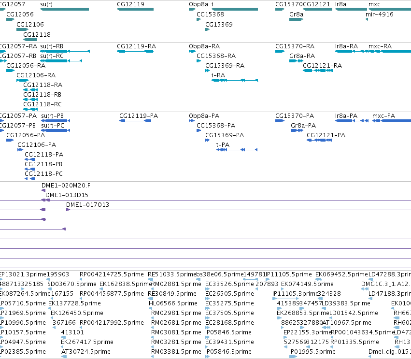Click the mxc-PA protein label
Viewport: 411px width, 359px height.
[383, 116]
